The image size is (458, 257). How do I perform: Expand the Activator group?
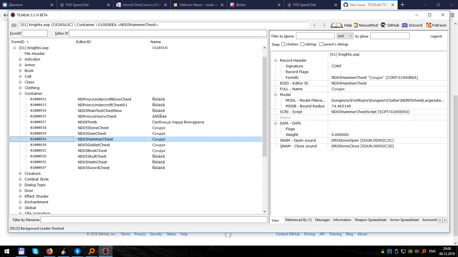20,59
